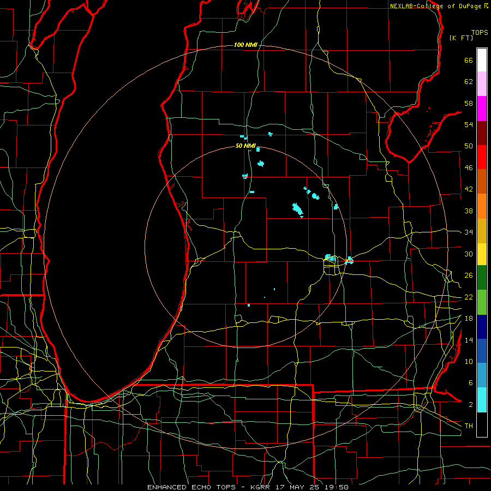The image size is (491, 491).
Task: Click the TOPS legend title
Action: click(480, 33)
